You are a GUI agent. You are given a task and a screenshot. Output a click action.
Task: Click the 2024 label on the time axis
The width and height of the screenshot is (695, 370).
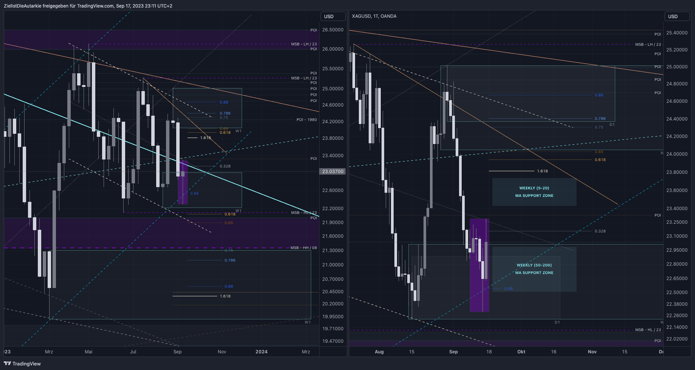point(261,352)
